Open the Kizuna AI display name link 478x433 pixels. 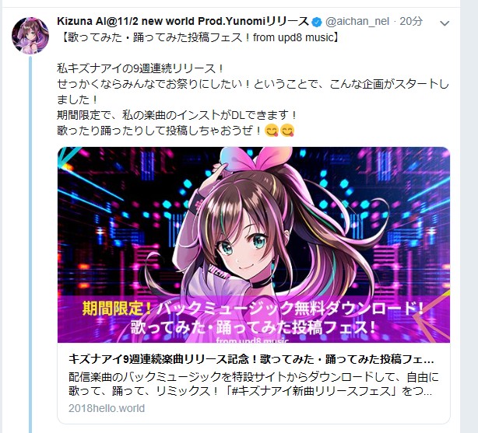click(183, 21)
